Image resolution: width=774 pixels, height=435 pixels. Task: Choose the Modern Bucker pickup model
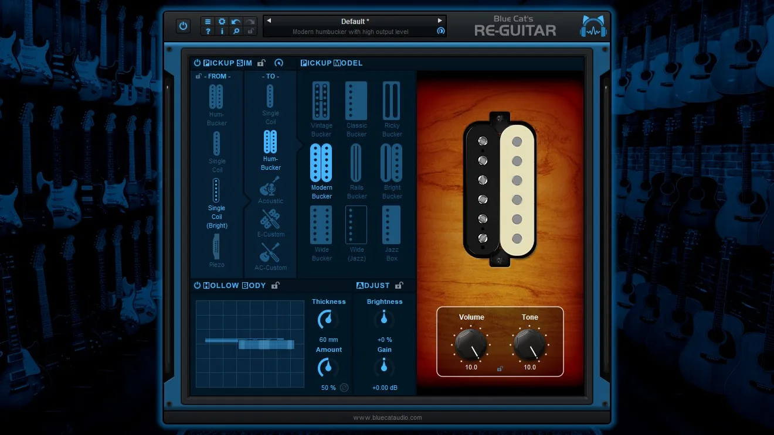coord(321,172)
